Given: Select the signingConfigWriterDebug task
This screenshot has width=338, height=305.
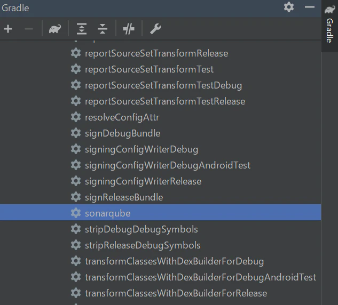Looking at the screenshot, I should tap(142, 150).
